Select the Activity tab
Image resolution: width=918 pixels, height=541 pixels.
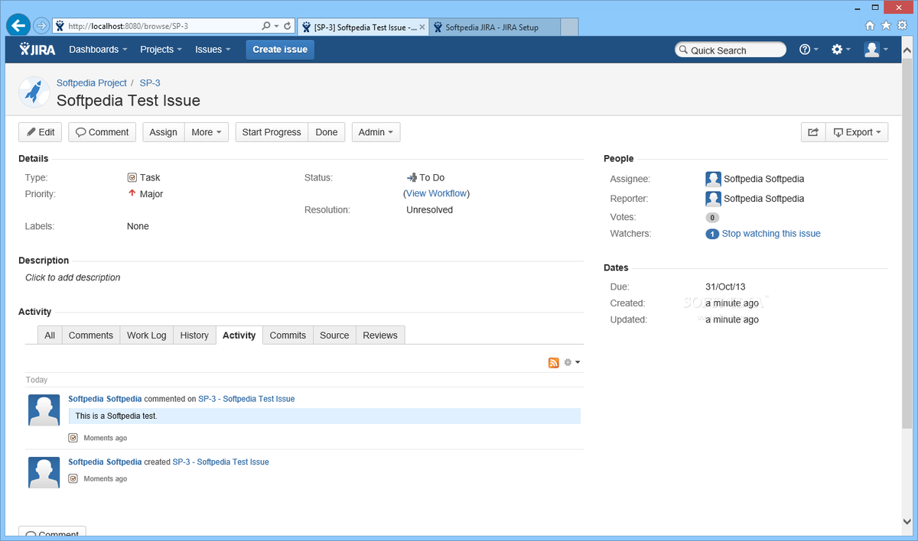tap(239, 335)
